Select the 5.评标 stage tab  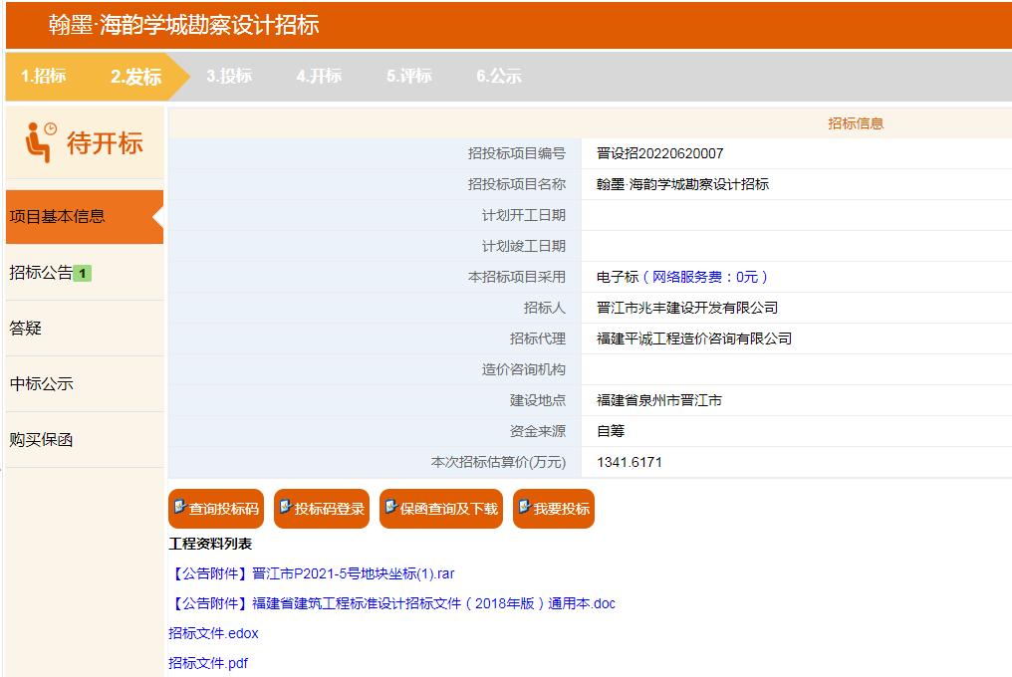pos(407,76)
